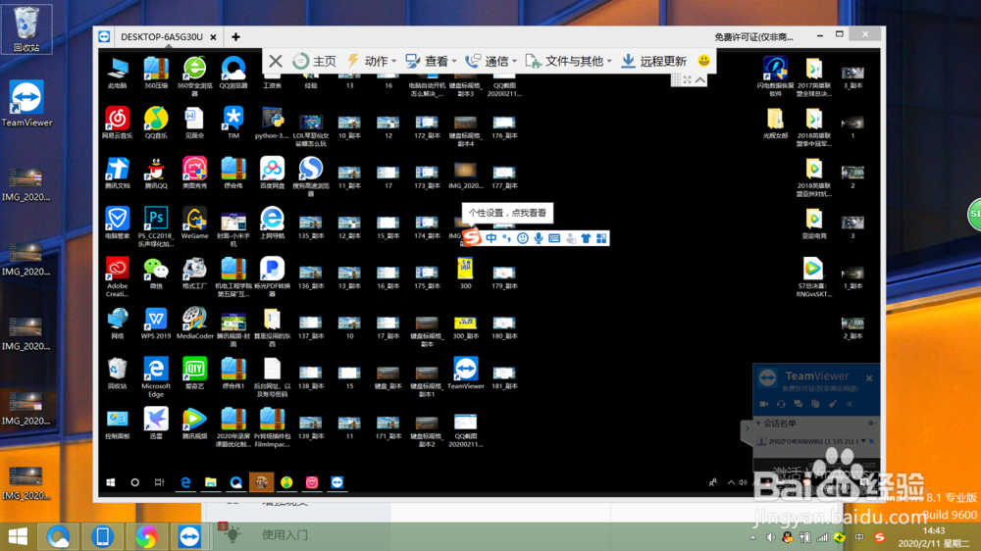981x551 pixels.
Task: Open chat in TeamViewer panel
Action: click(x=799, y=404)
